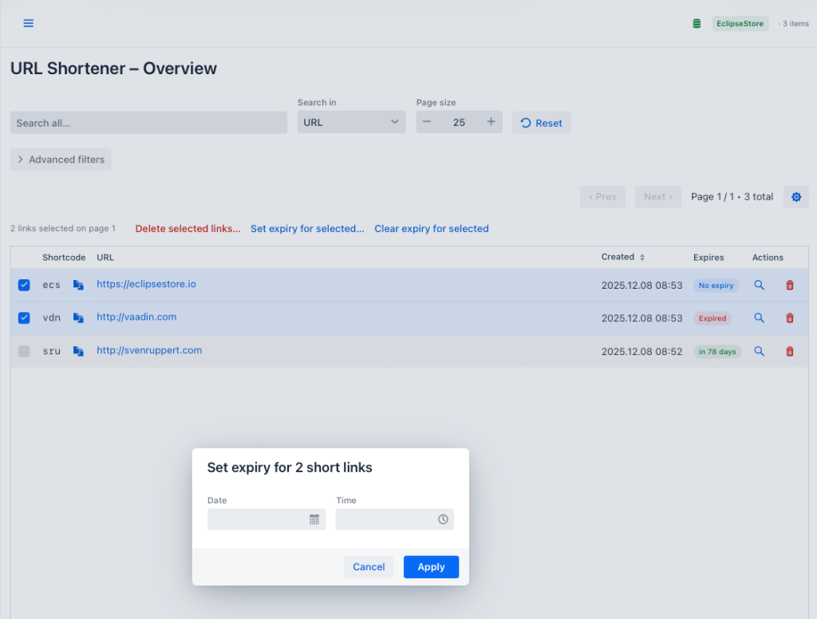This screenshot has height=619, width=817.
Task: Apply the expiry settings
Action: 431,566
